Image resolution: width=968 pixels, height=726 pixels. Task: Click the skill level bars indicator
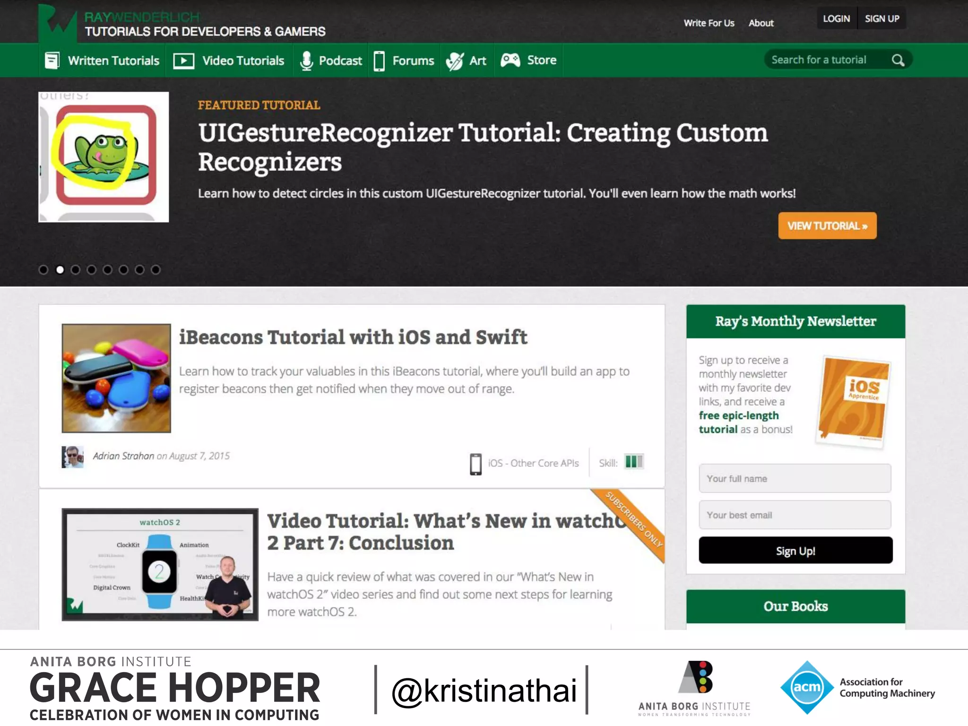tap(634, 461)
